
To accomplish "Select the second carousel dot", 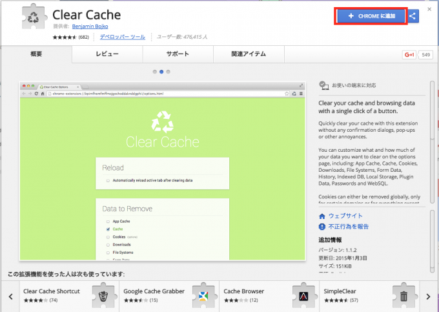I will (x=161, y=72).
